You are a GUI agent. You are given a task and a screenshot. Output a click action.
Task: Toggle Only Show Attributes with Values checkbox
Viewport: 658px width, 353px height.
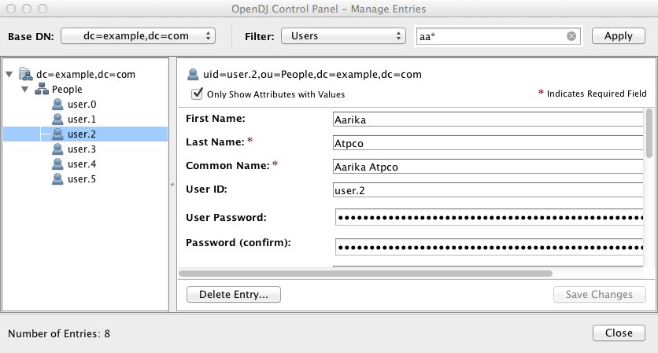(197, 94)
